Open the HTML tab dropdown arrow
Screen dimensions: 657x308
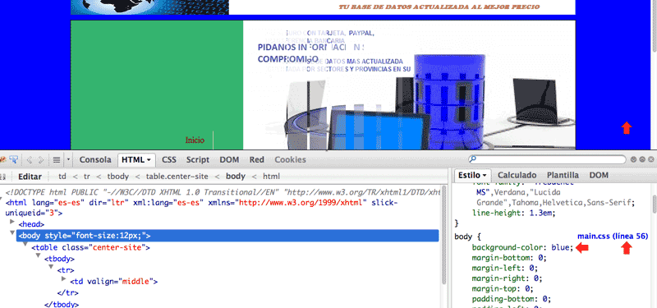(x=149, y=160)
